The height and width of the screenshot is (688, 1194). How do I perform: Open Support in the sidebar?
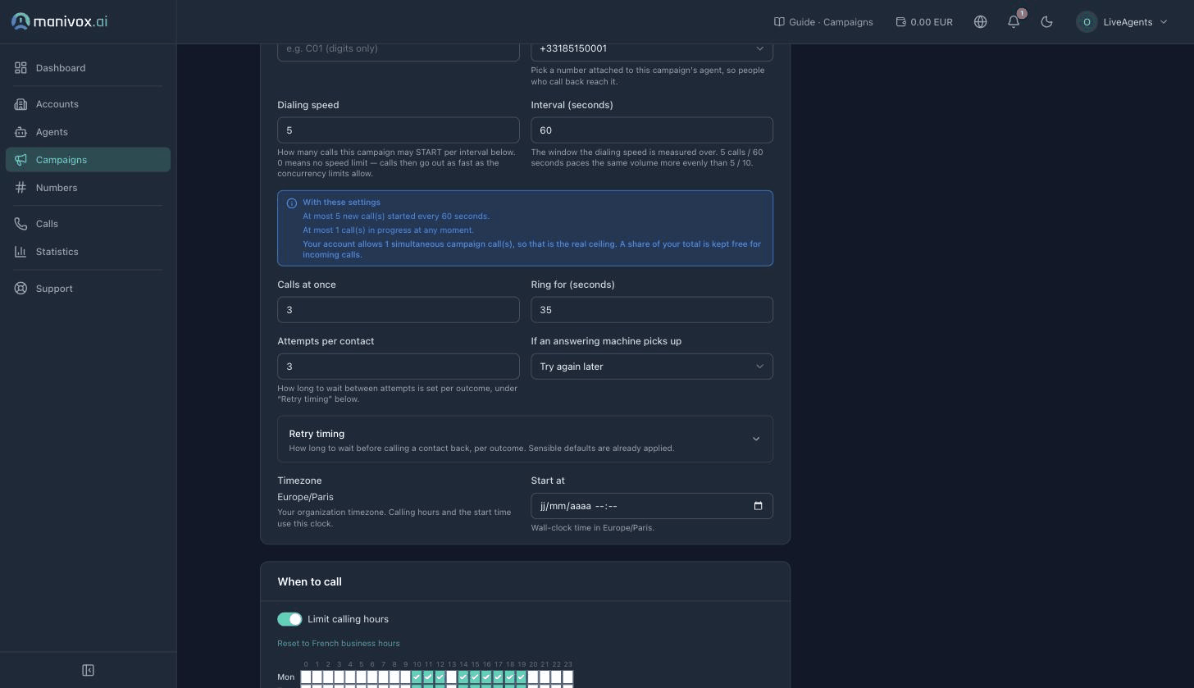pyautogui.click(x=88, y=289)
